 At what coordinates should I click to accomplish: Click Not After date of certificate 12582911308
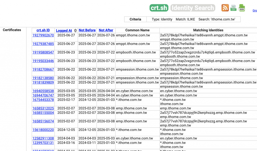(x=106, y=138)
